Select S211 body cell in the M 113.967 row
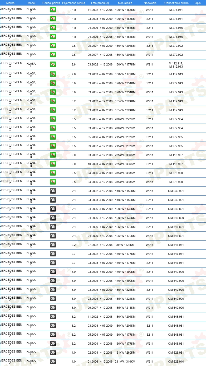Image resolution: width=206 pixels, height=366 pixels. [150, 164]
